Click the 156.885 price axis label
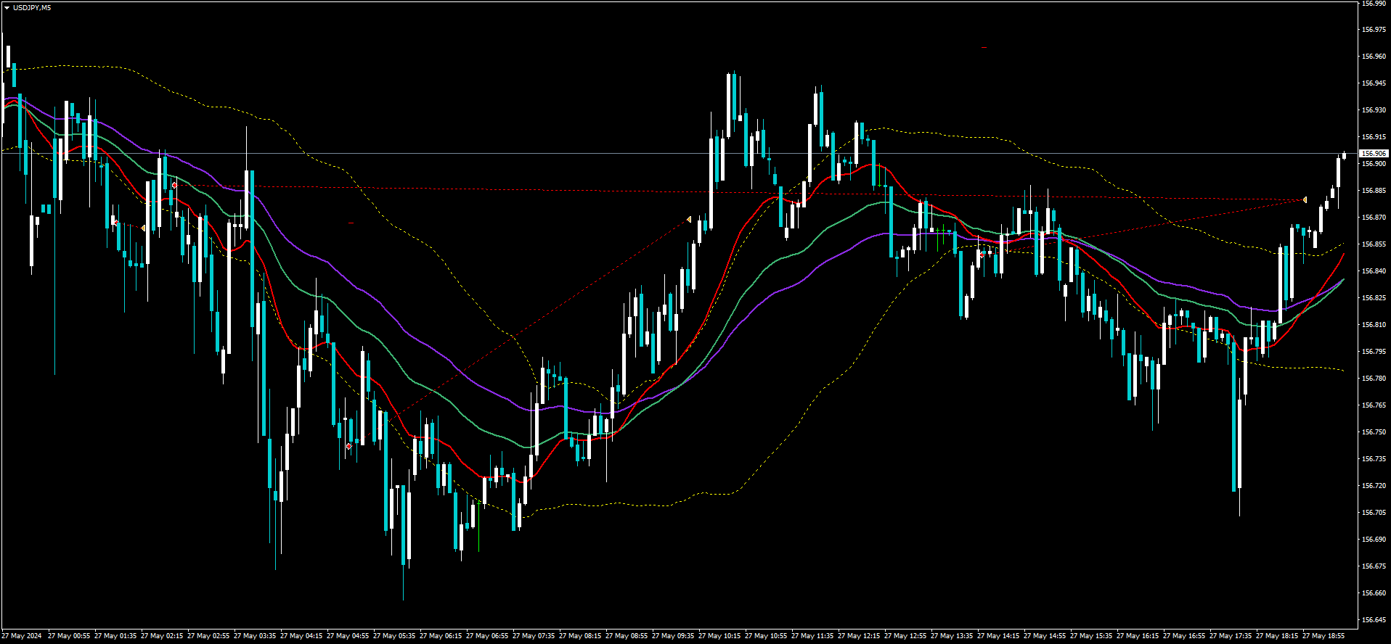 point(1374,191)
